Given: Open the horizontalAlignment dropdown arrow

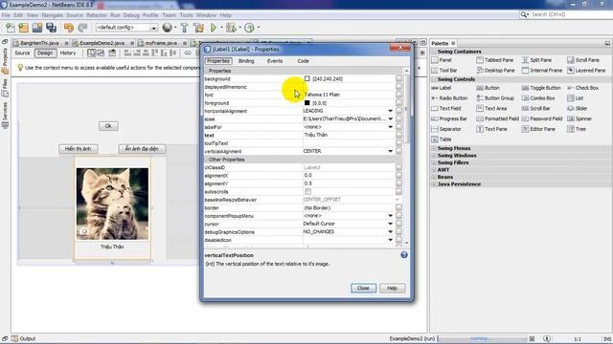Looking at the screenshot, I should point(390,111).
